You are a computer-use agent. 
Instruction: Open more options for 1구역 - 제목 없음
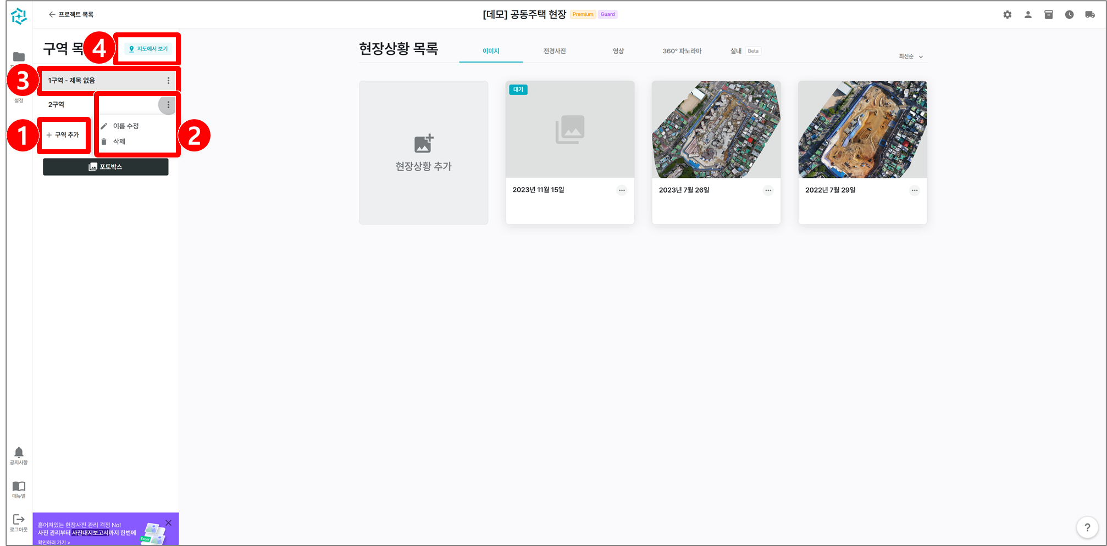click(168, 81)
